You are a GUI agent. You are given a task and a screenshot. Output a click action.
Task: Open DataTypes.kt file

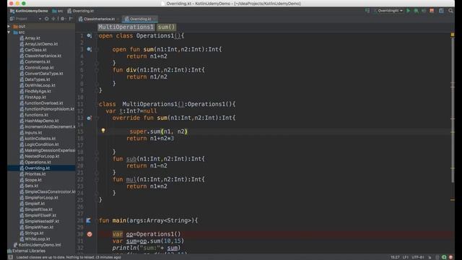click(x=35, y=79)
